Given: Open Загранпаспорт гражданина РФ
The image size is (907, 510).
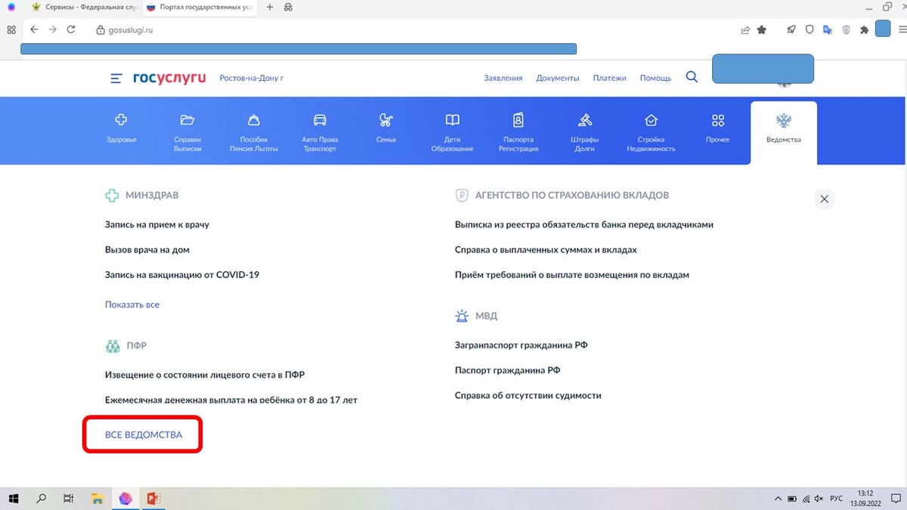Looking at the screenshot, I should click(x=522, y=345).
